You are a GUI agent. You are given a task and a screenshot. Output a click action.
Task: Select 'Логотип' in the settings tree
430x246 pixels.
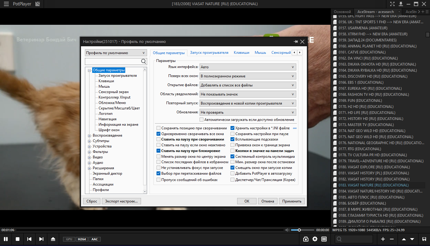tap(106, 114)
